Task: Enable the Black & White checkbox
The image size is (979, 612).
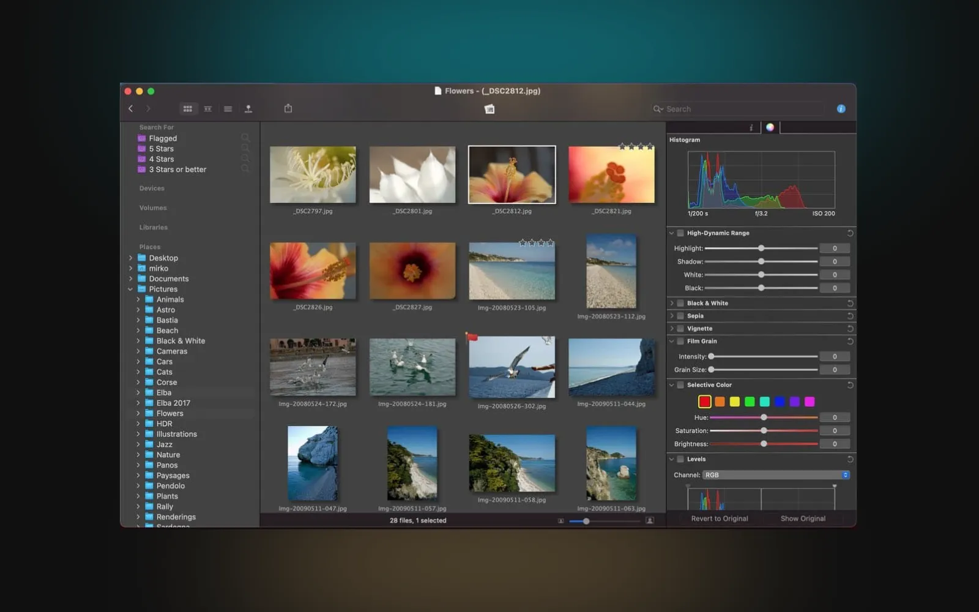Action: [680, 304]
